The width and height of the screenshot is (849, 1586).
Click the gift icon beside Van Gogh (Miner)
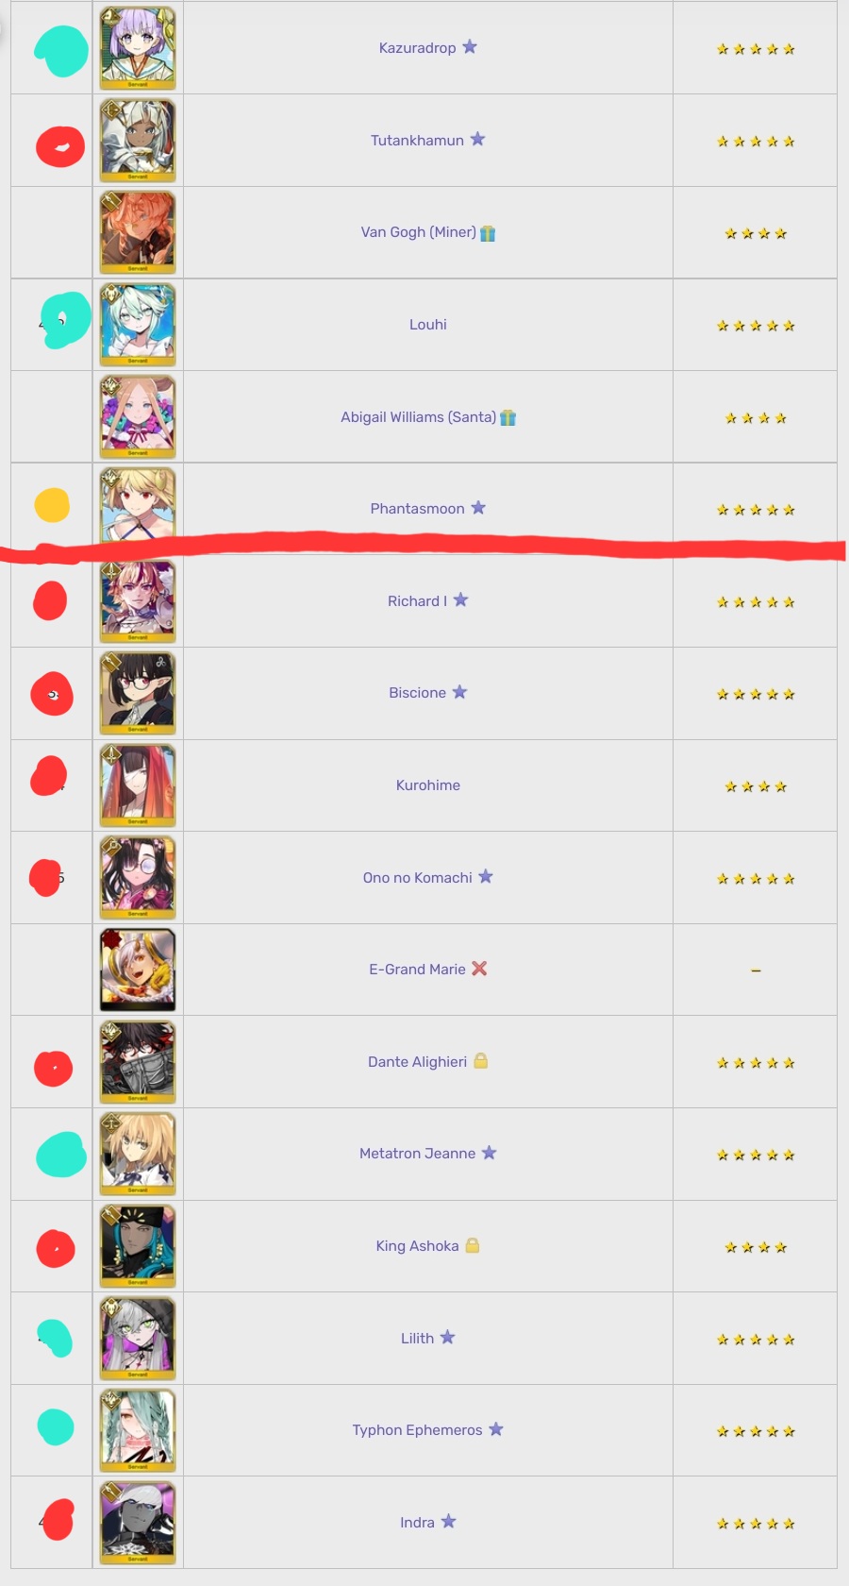click(488, 233)
